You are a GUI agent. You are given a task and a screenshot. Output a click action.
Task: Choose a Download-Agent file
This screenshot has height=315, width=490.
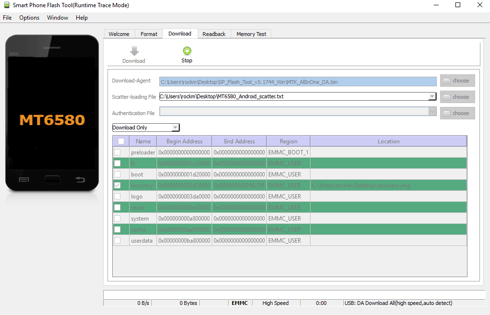tap(457, 81)
